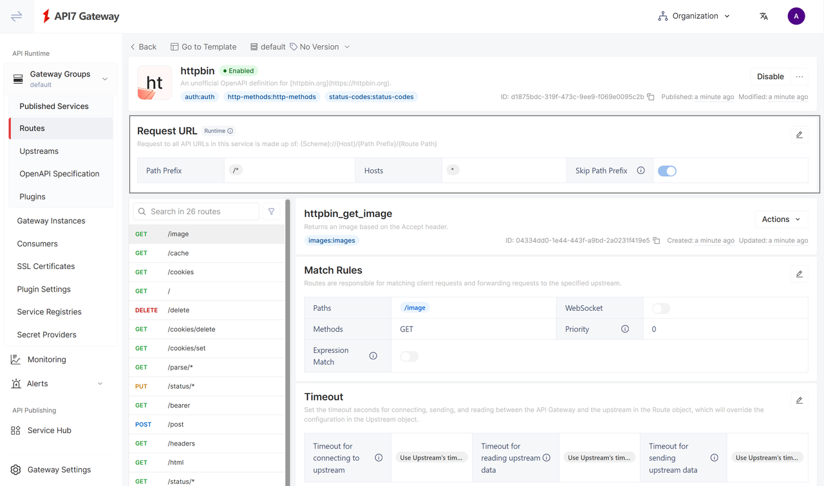Open Upstreams in the sidebar

(x=39, y=151)
